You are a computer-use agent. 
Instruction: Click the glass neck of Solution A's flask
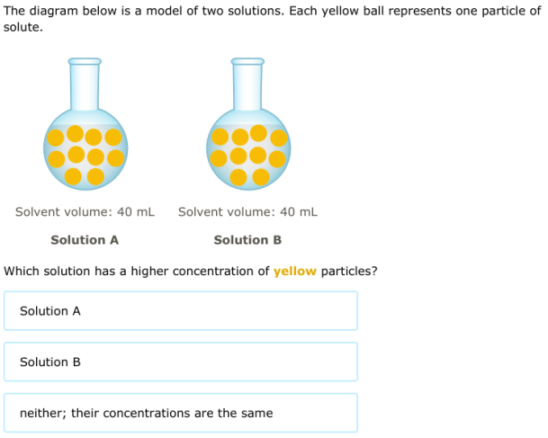point(85,84)
